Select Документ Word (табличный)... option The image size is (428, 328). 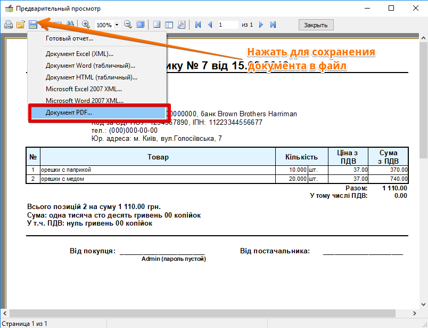click(x=97, y=66)
